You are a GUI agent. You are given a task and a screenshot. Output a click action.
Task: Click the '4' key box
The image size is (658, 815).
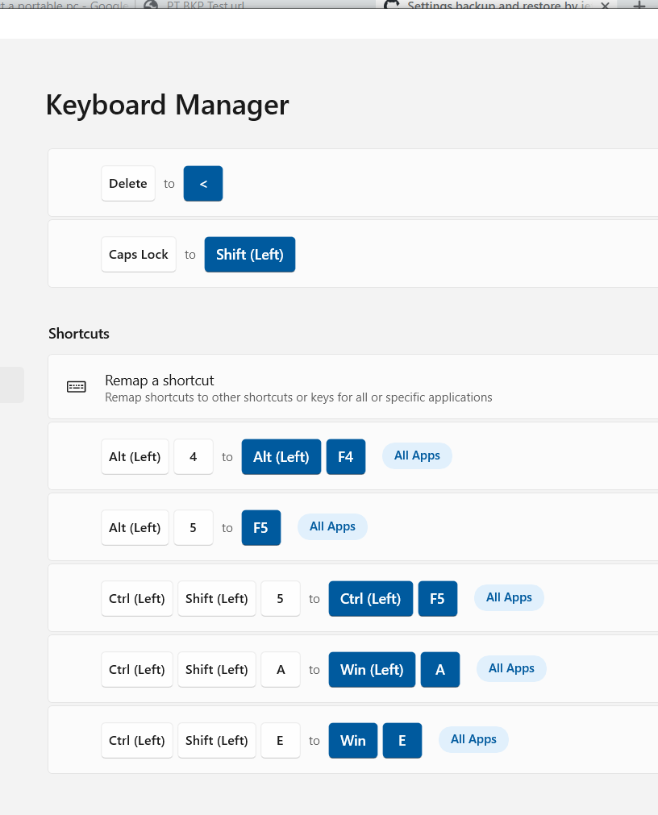194,457
